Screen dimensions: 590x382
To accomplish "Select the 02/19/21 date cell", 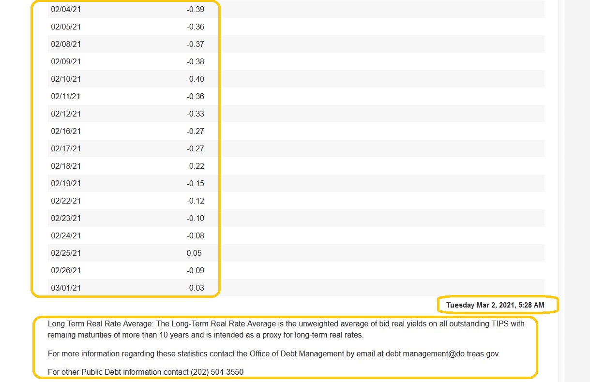I will click(x=66, y=183).
